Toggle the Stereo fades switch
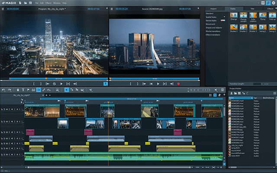Viewport: 277px width, 173px height. point(223,20)
